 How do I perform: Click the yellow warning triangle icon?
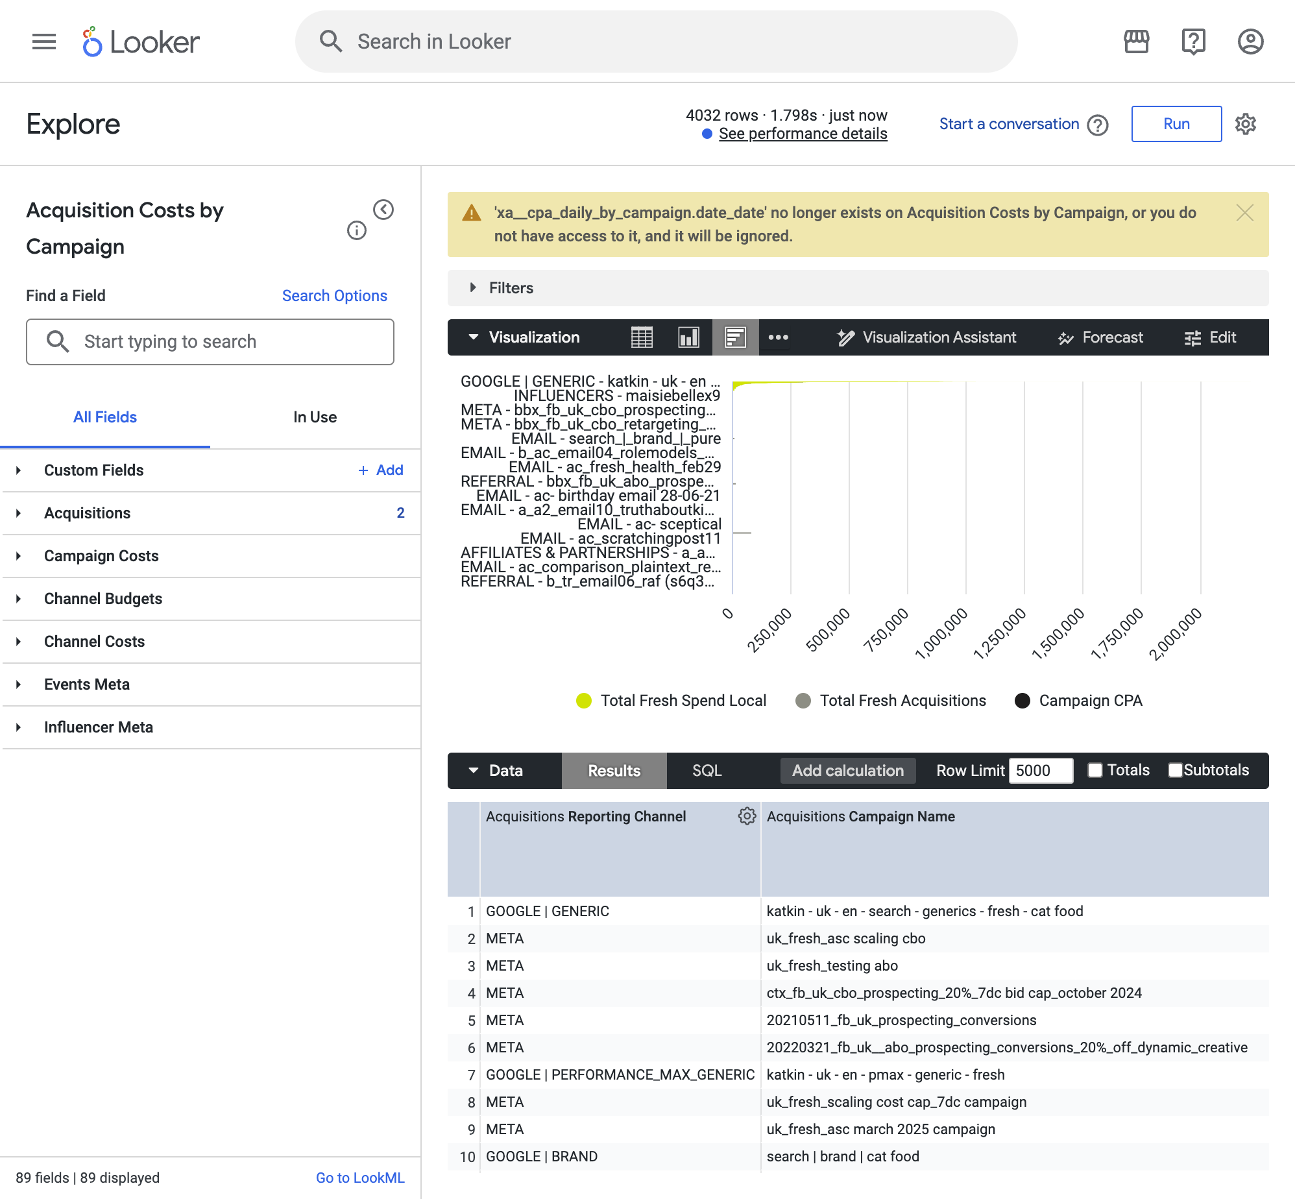point(472,213)
